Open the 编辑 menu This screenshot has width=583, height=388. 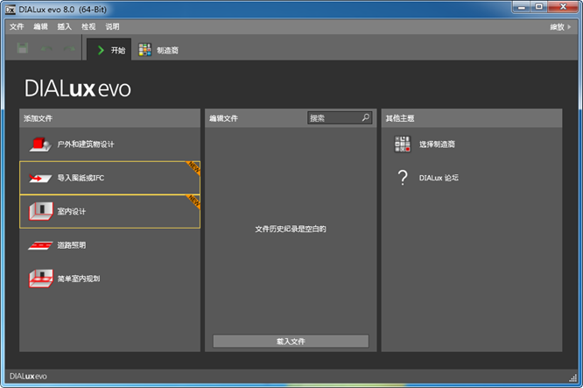click(x=40, y=27)
